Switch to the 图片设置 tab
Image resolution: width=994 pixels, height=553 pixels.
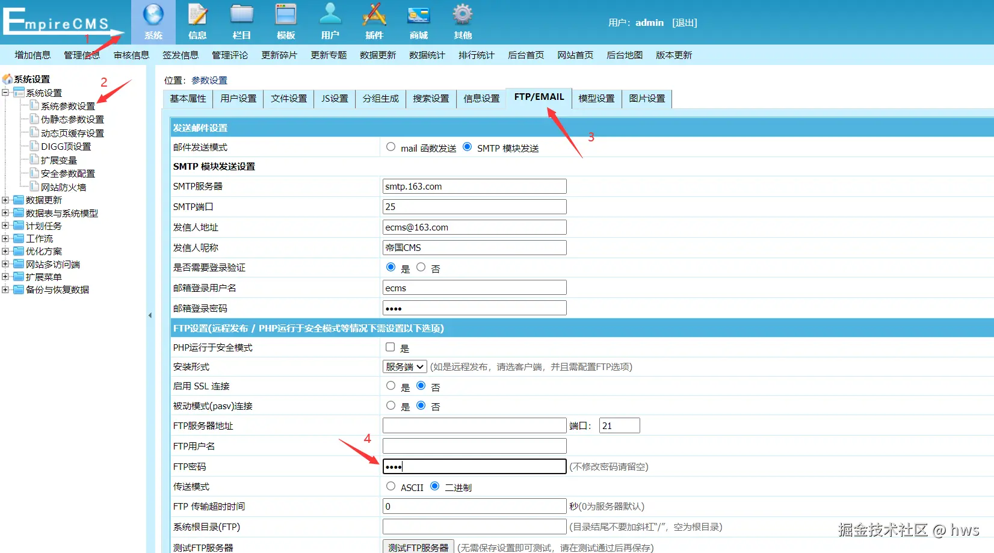click(647, 99)
